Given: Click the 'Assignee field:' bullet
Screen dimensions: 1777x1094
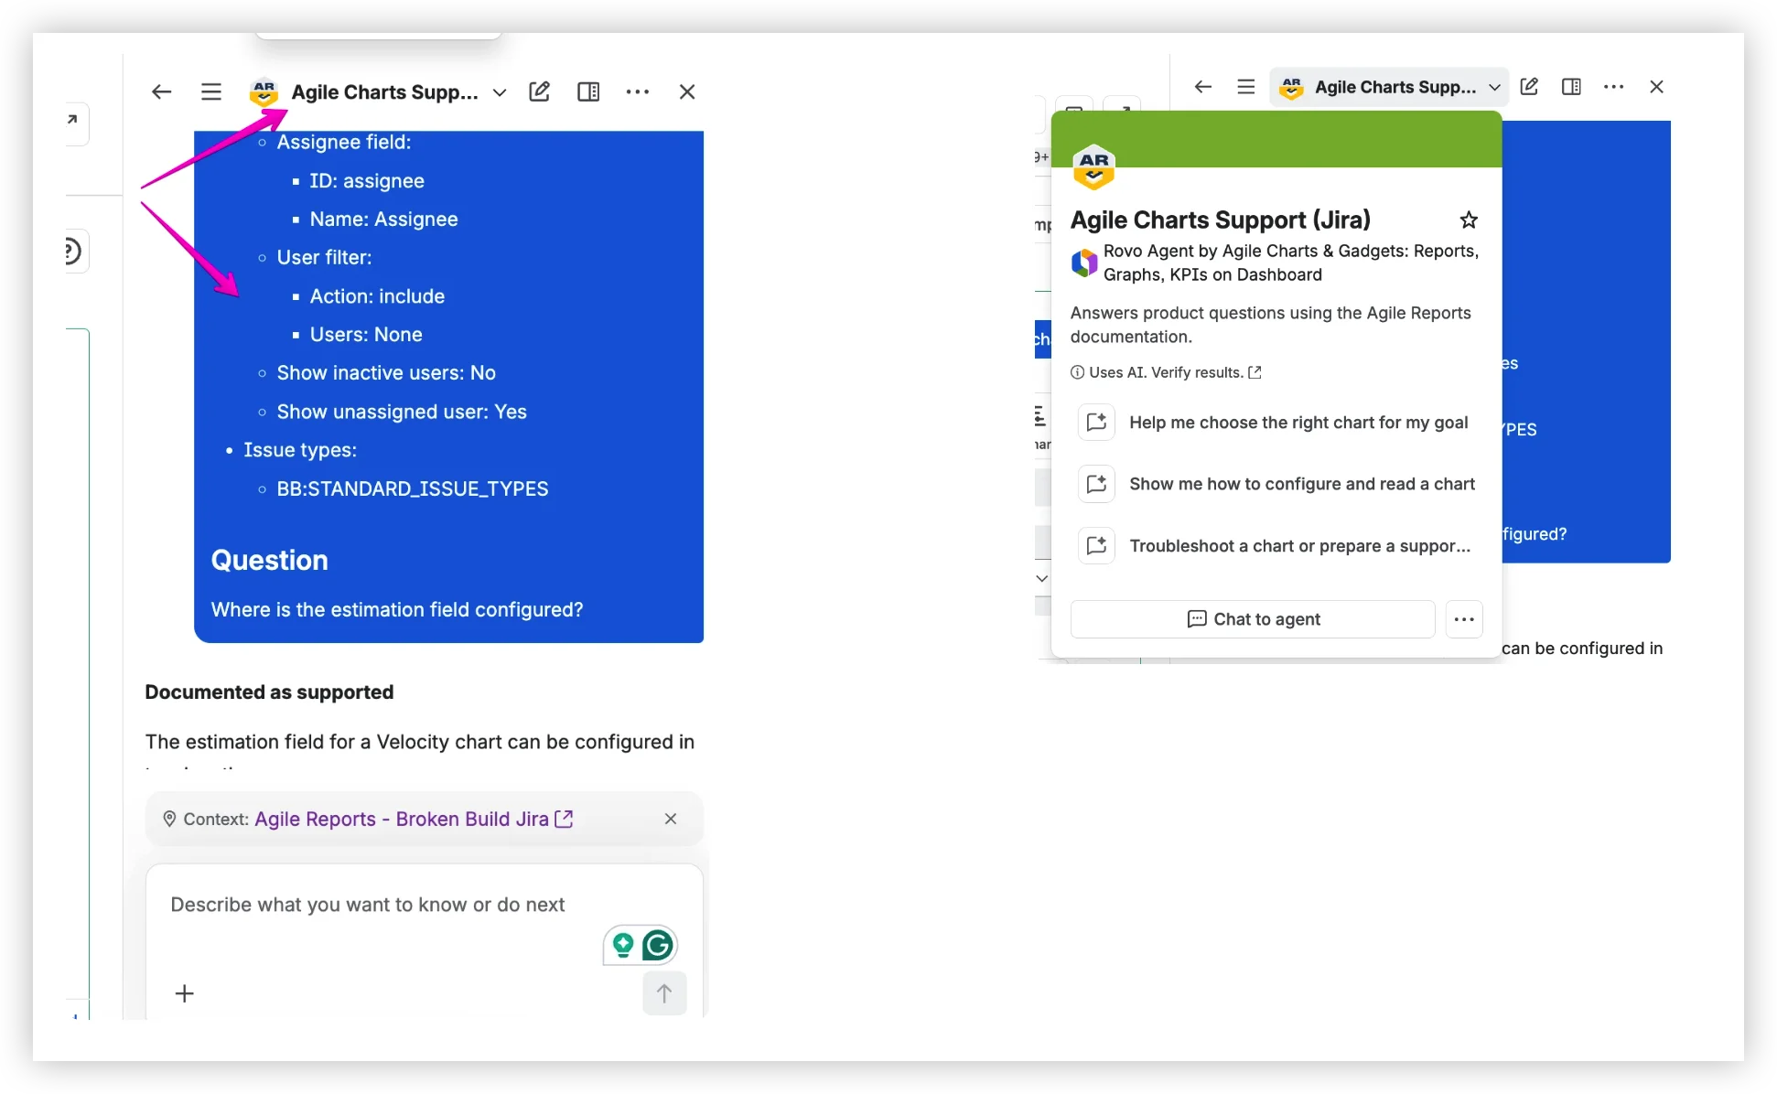Looking at the screenshot, I should coord(344,142).
